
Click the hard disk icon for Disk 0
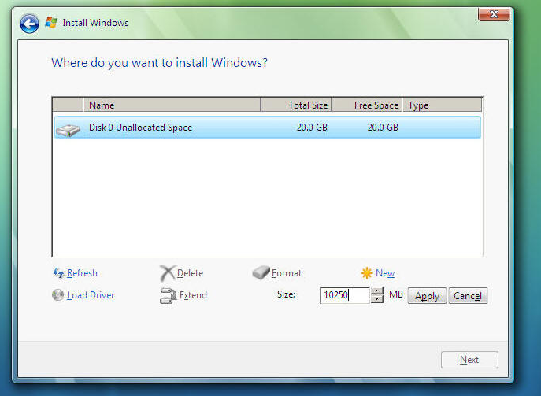[69, 131]
